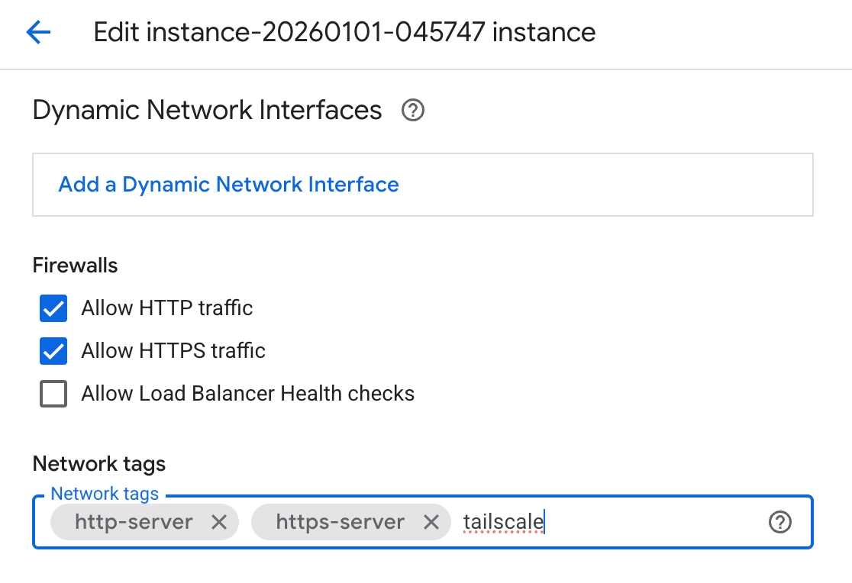Enable the Load Balancer Health checks checkbox
Image resolution: width=852 pixels, height=583 pixels.
53,394
